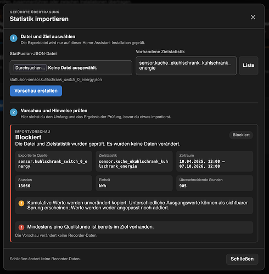Click the Zeitraum date range value

coord(202,164)
